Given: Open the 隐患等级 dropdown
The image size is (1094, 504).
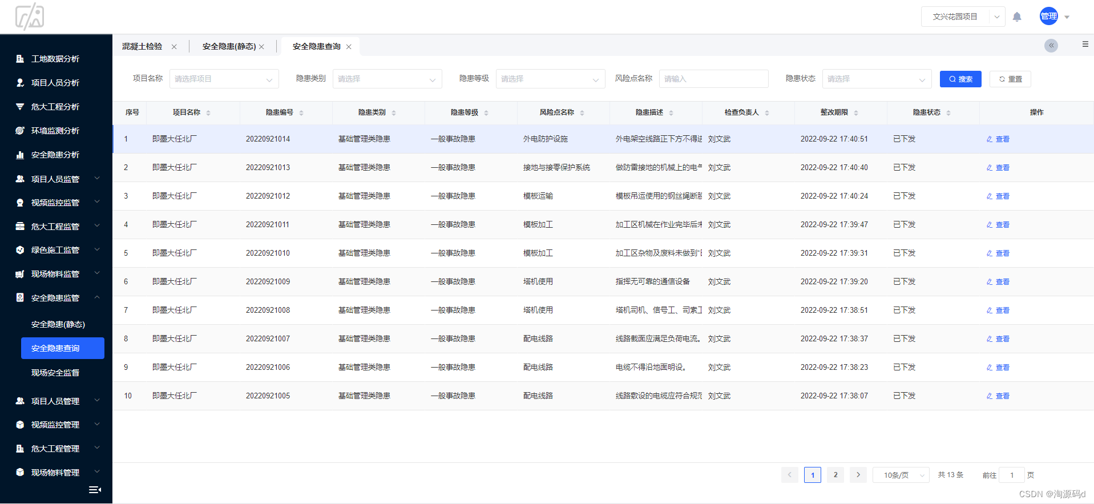Looking at the screenshot, I should coord(551,79).
